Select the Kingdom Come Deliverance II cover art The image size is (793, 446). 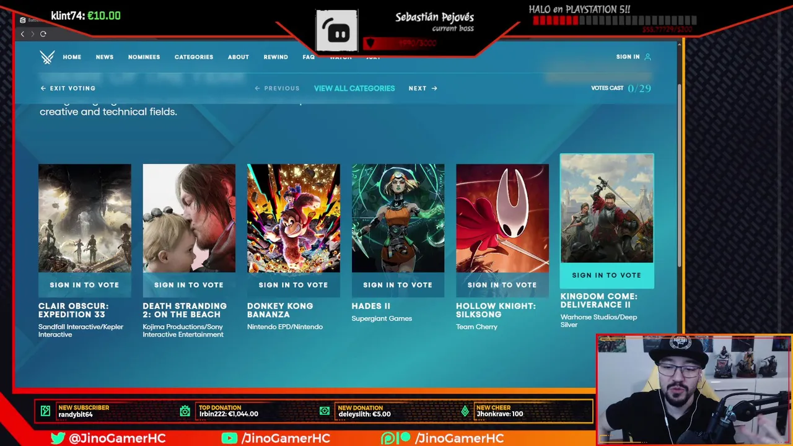pos(607,209)
